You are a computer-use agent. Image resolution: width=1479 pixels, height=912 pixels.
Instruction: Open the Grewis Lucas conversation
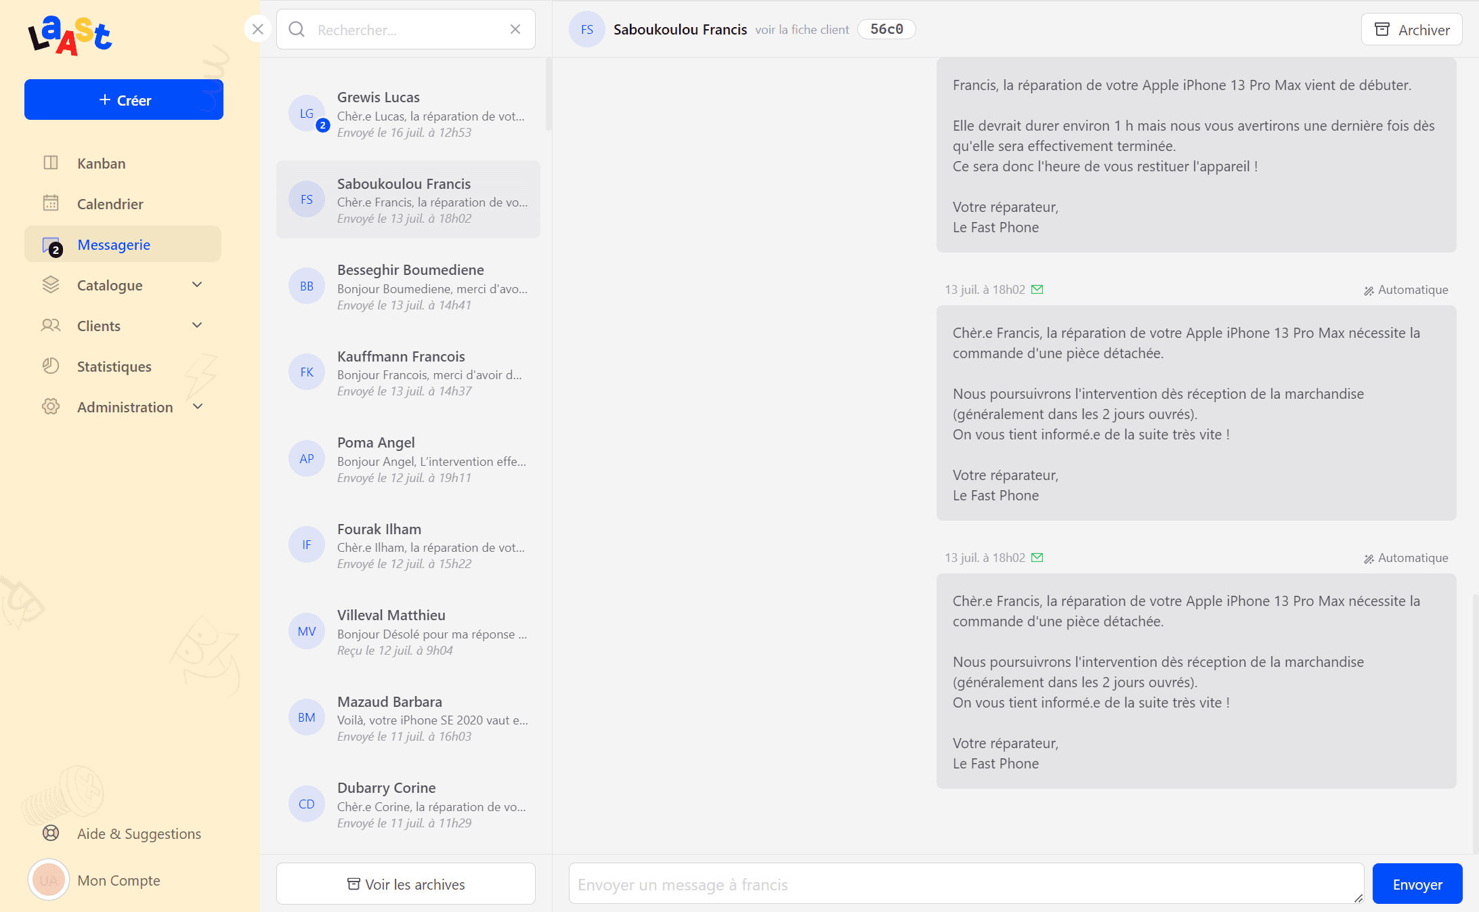tap(408, 114)
